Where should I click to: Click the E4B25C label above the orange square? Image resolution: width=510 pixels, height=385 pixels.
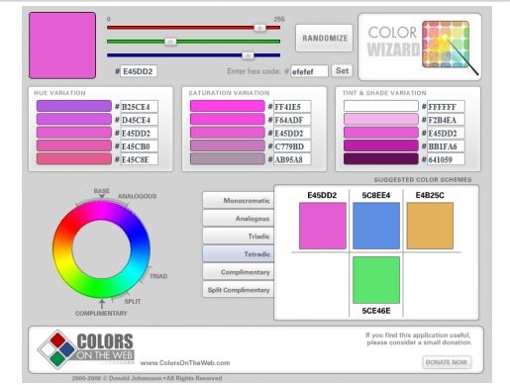point(430,195)
